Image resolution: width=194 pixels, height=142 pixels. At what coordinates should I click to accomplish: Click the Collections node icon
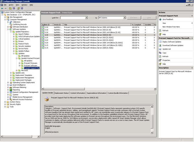pos(11,22)
